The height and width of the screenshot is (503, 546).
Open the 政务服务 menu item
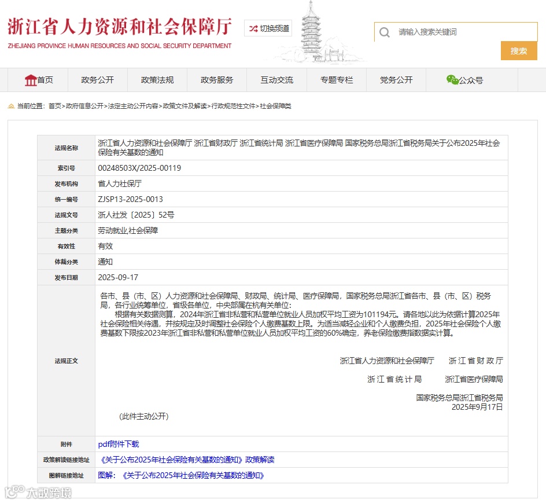pos(217,80)
